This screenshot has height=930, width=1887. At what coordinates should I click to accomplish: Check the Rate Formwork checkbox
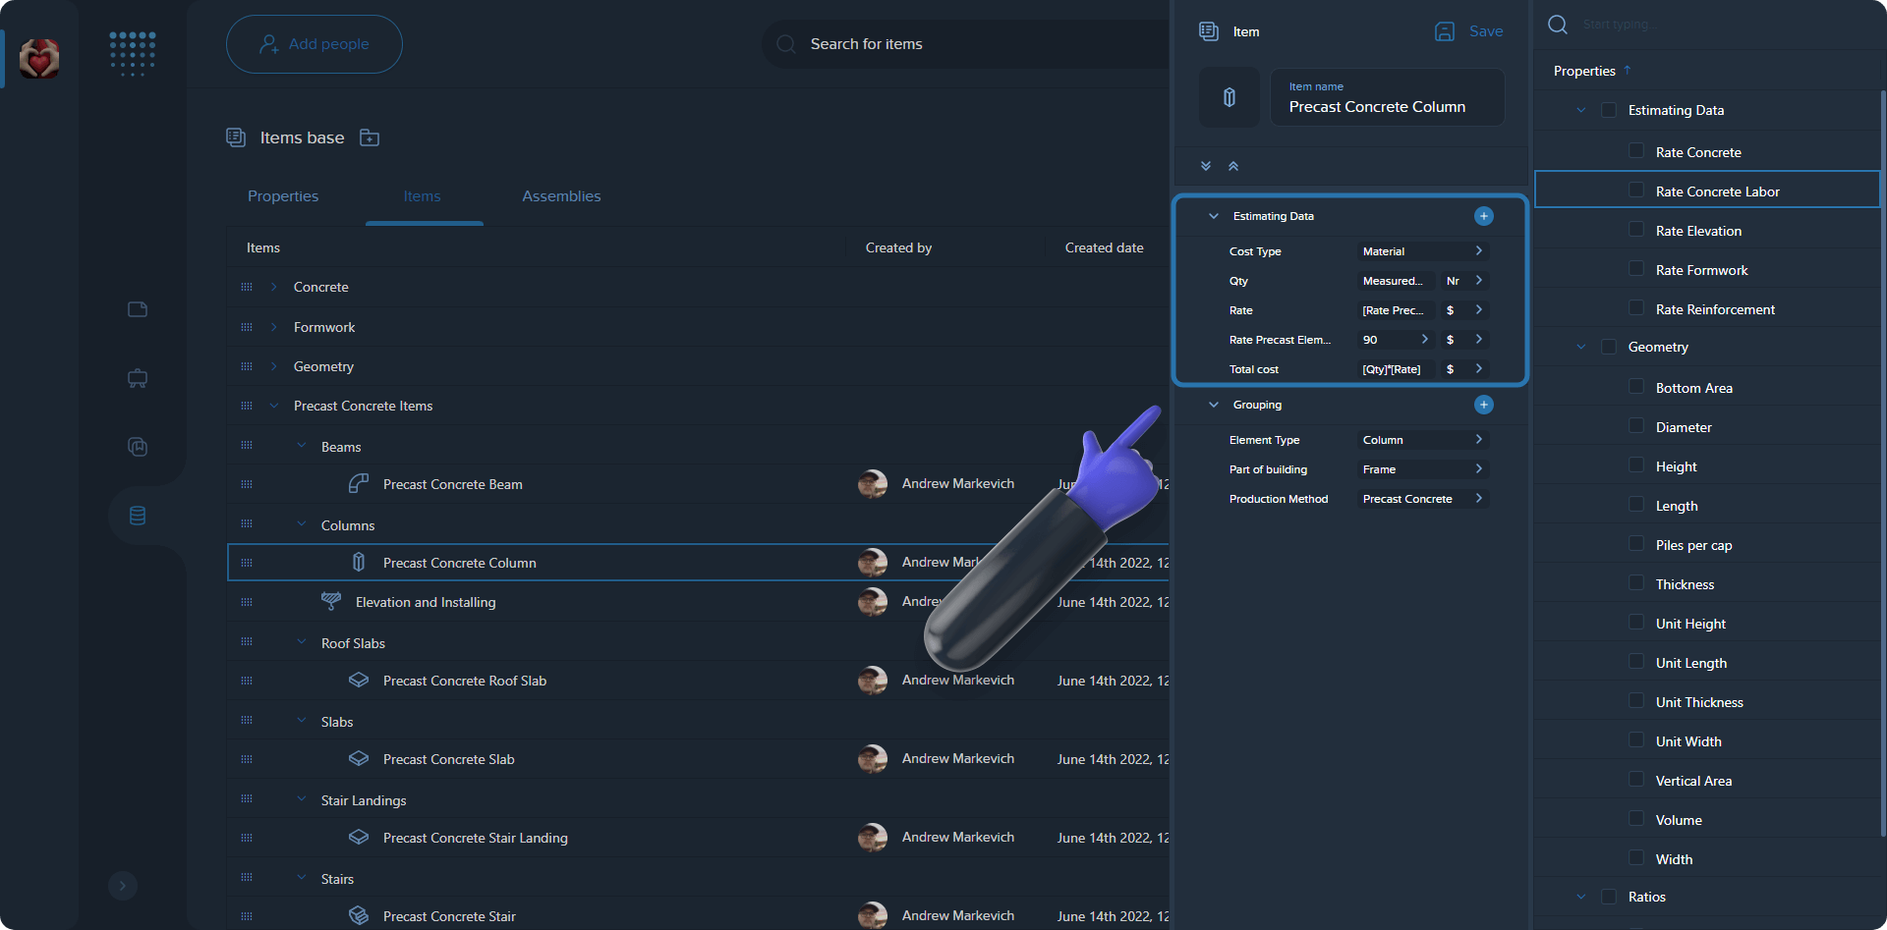(x=1636, y=268)
